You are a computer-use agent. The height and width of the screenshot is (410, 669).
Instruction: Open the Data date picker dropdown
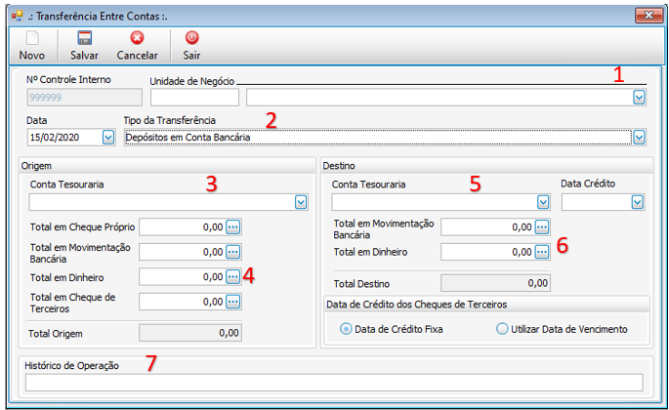click(x=108, y=138)
